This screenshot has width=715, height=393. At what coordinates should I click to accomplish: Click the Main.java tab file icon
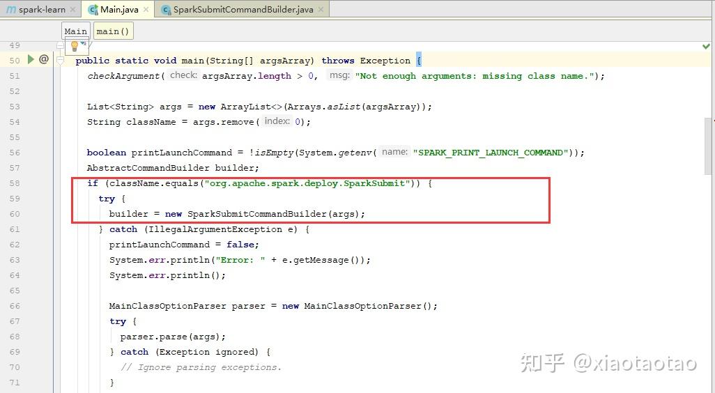point(93,9)
